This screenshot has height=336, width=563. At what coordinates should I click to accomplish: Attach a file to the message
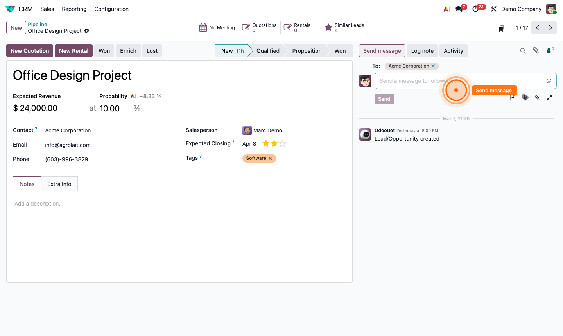(x=537, y=97)
